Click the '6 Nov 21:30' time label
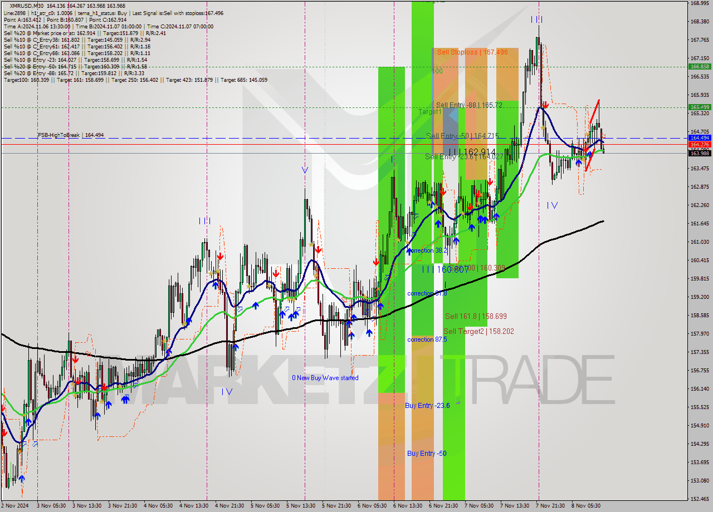The image size is (713, 512). pyautogui.click(x=443, y=506)
